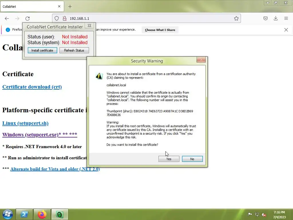Click the forward navigation arrow

click(17, 18)
